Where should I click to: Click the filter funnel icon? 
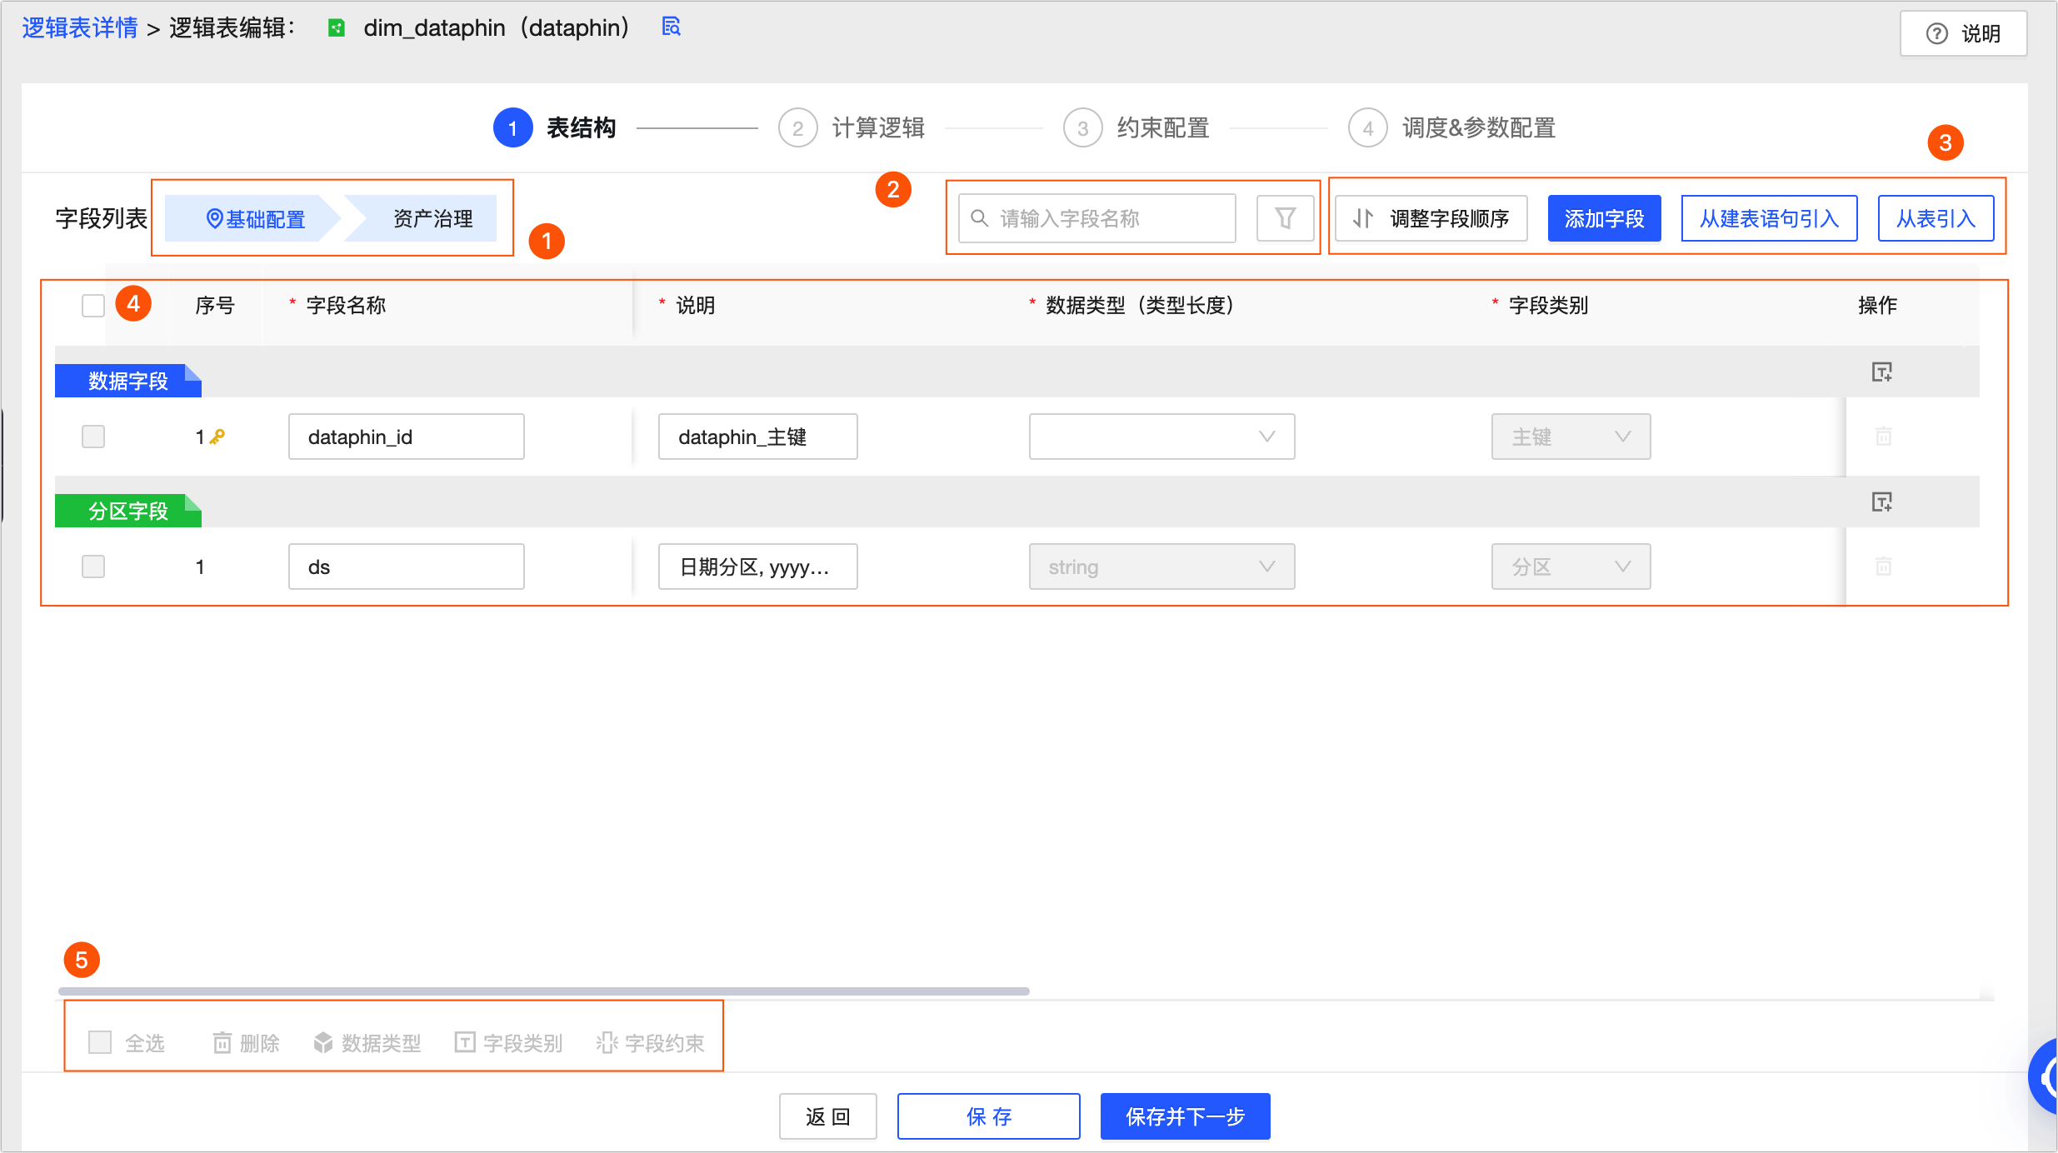pos(1285,218)
